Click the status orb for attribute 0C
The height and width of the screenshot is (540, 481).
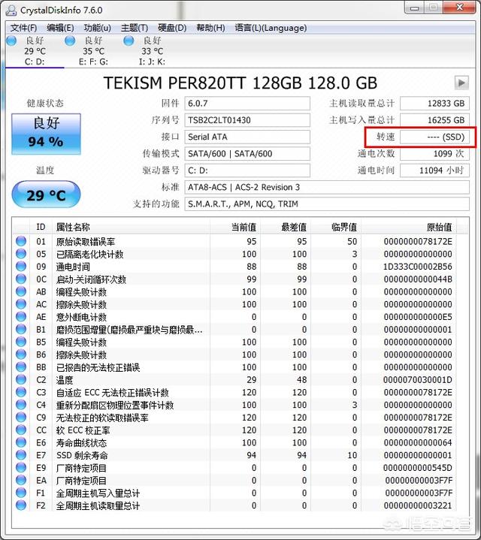pyautogui.click(x=21, y=279)
